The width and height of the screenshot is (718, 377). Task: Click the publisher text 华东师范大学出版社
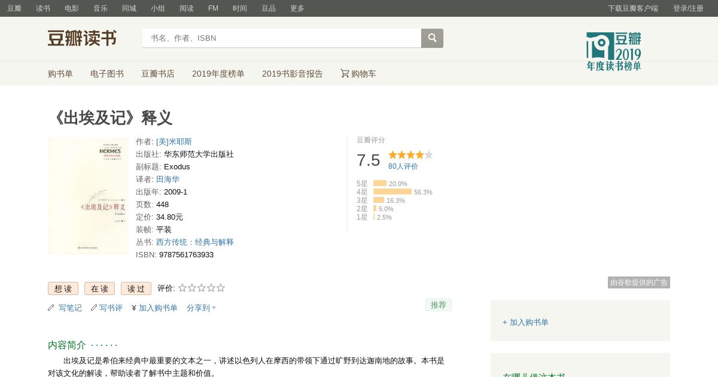(x=199, y=154)
